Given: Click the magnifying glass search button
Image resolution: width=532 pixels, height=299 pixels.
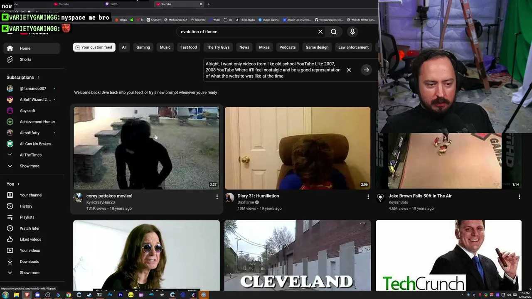Looking at the screenshot, I should 334,32.
